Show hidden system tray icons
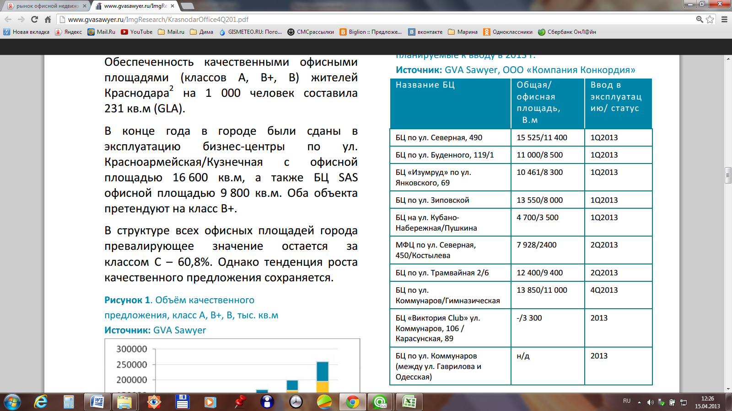732x411 pixels. point(639,402)
